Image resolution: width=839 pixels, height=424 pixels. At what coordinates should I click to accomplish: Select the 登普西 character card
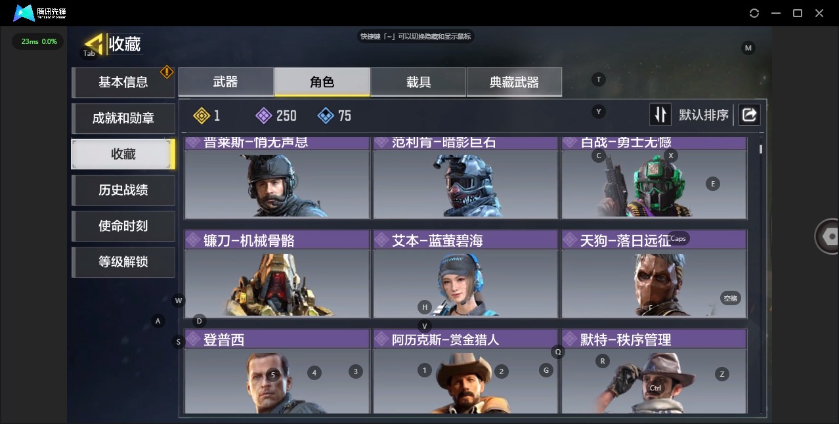click(277, 371)
